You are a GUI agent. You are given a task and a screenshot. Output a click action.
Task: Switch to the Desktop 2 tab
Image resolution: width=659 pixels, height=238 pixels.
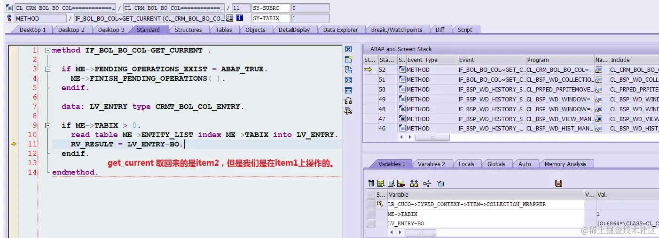[x=71, y=30]
